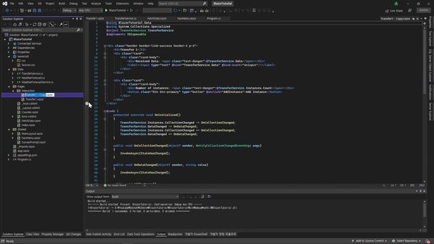434x244 pixels.
Task: Open the Add to Source Control dropdown
Action: [370, 241]
